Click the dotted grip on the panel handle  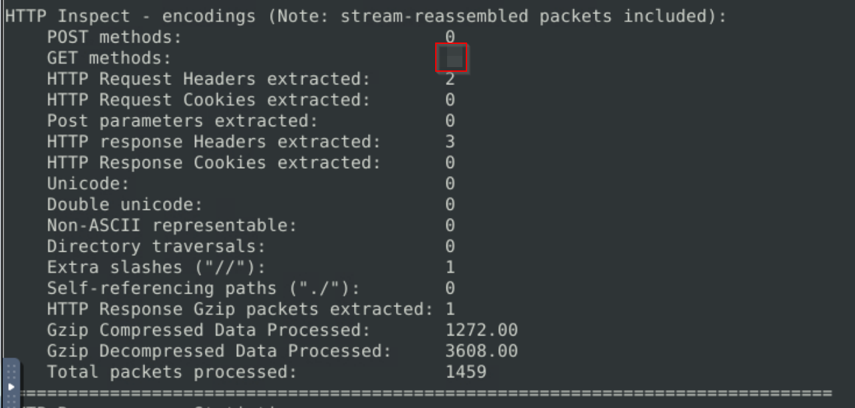point(11,371)
